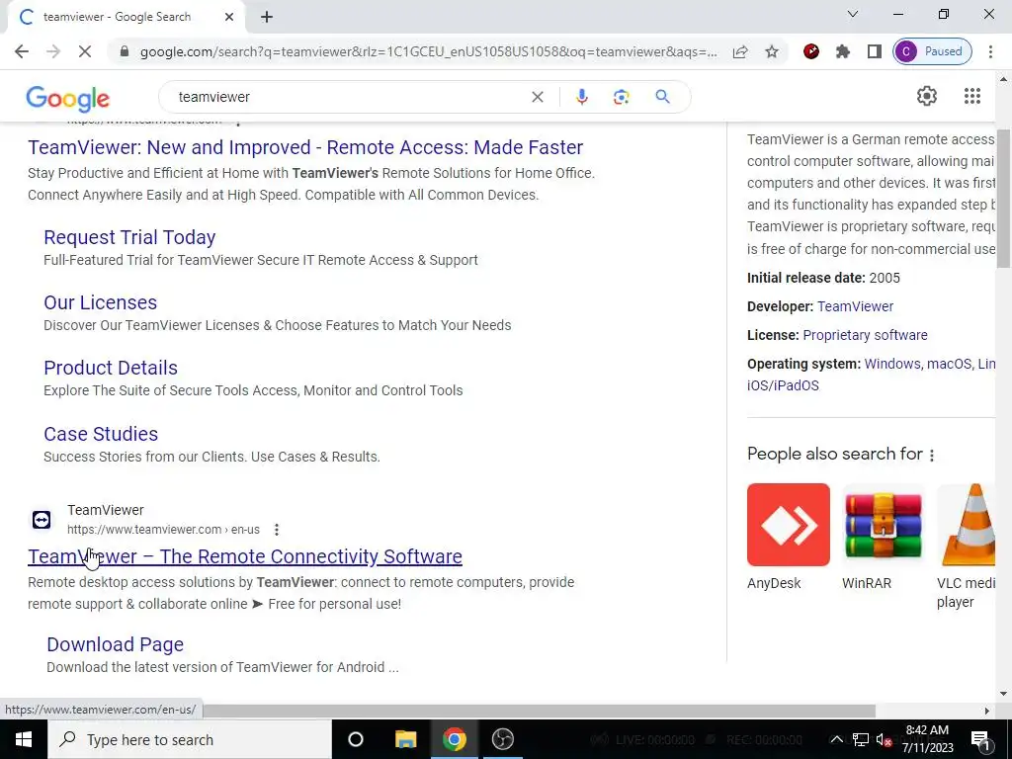Open Chrome three-dot menu
Viewport: 1012px width, 759px height.
pos(990,51)
